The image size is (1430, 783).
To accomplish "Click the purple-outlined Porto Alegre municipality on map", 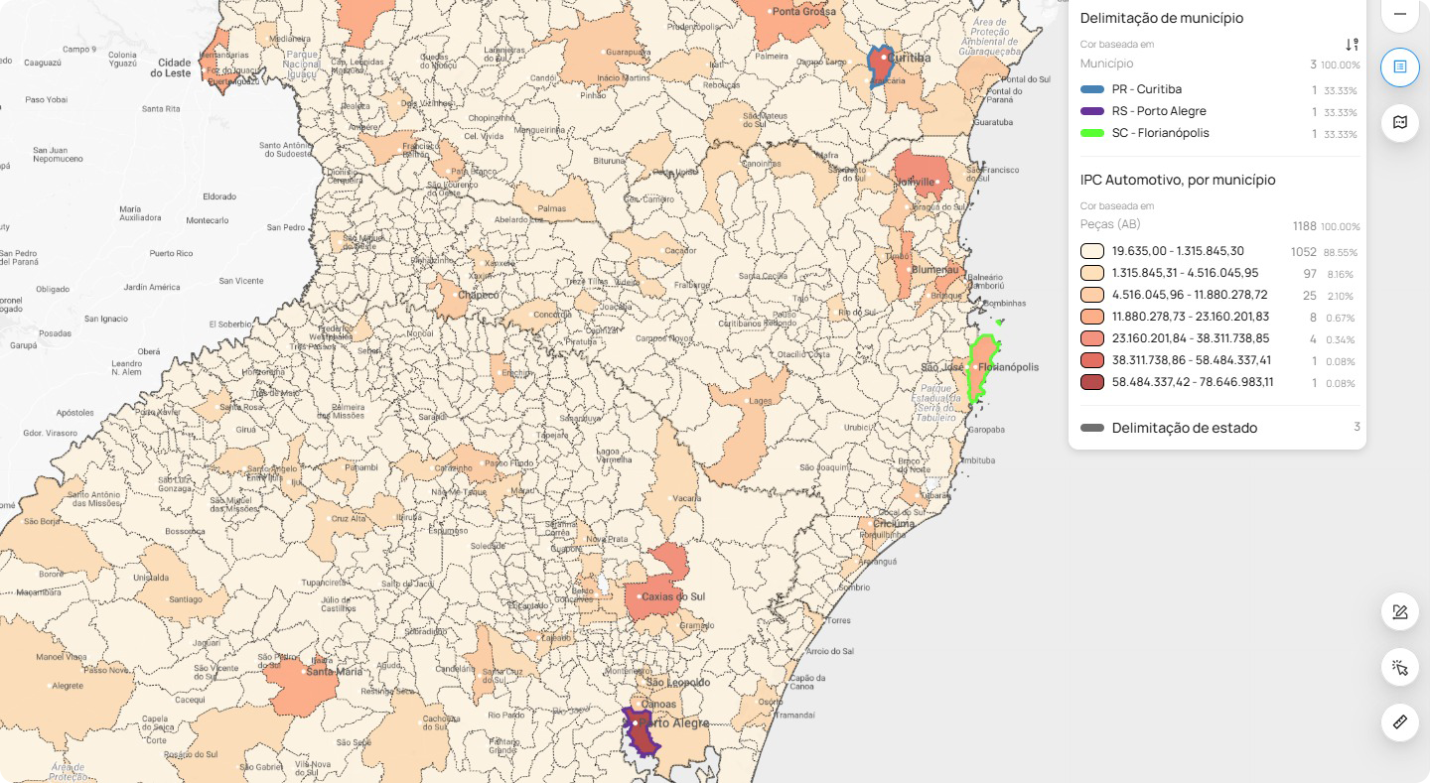I will click(642, 732).
